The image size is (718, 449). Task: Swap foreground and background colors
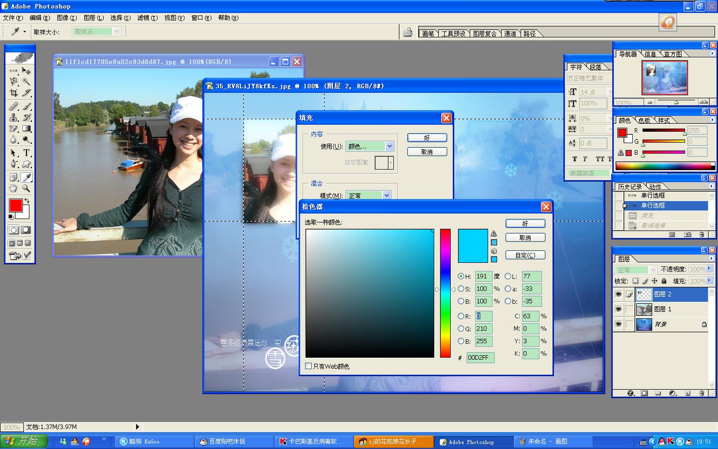(27, 201)
